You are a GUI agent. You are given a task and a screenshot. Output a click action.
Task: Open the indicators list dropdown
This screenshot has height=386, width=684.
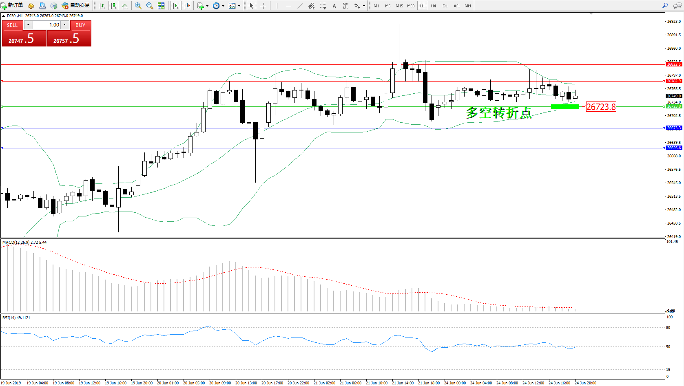[203, 6]
